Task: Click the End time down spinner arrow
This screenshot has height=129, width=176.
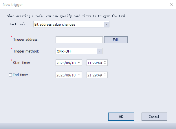Action: tap(105, 76)
